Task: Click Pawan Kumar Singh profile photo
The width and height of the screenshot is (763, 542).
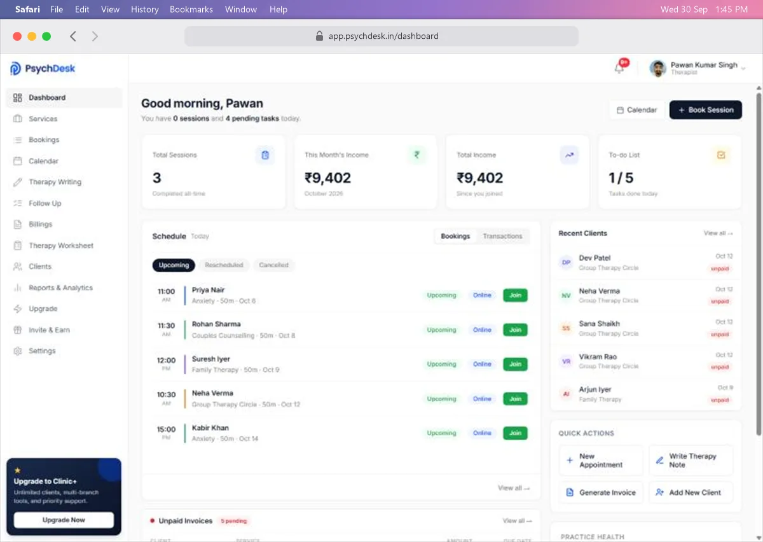Action: pyautogui.click(x=658, y=68)
